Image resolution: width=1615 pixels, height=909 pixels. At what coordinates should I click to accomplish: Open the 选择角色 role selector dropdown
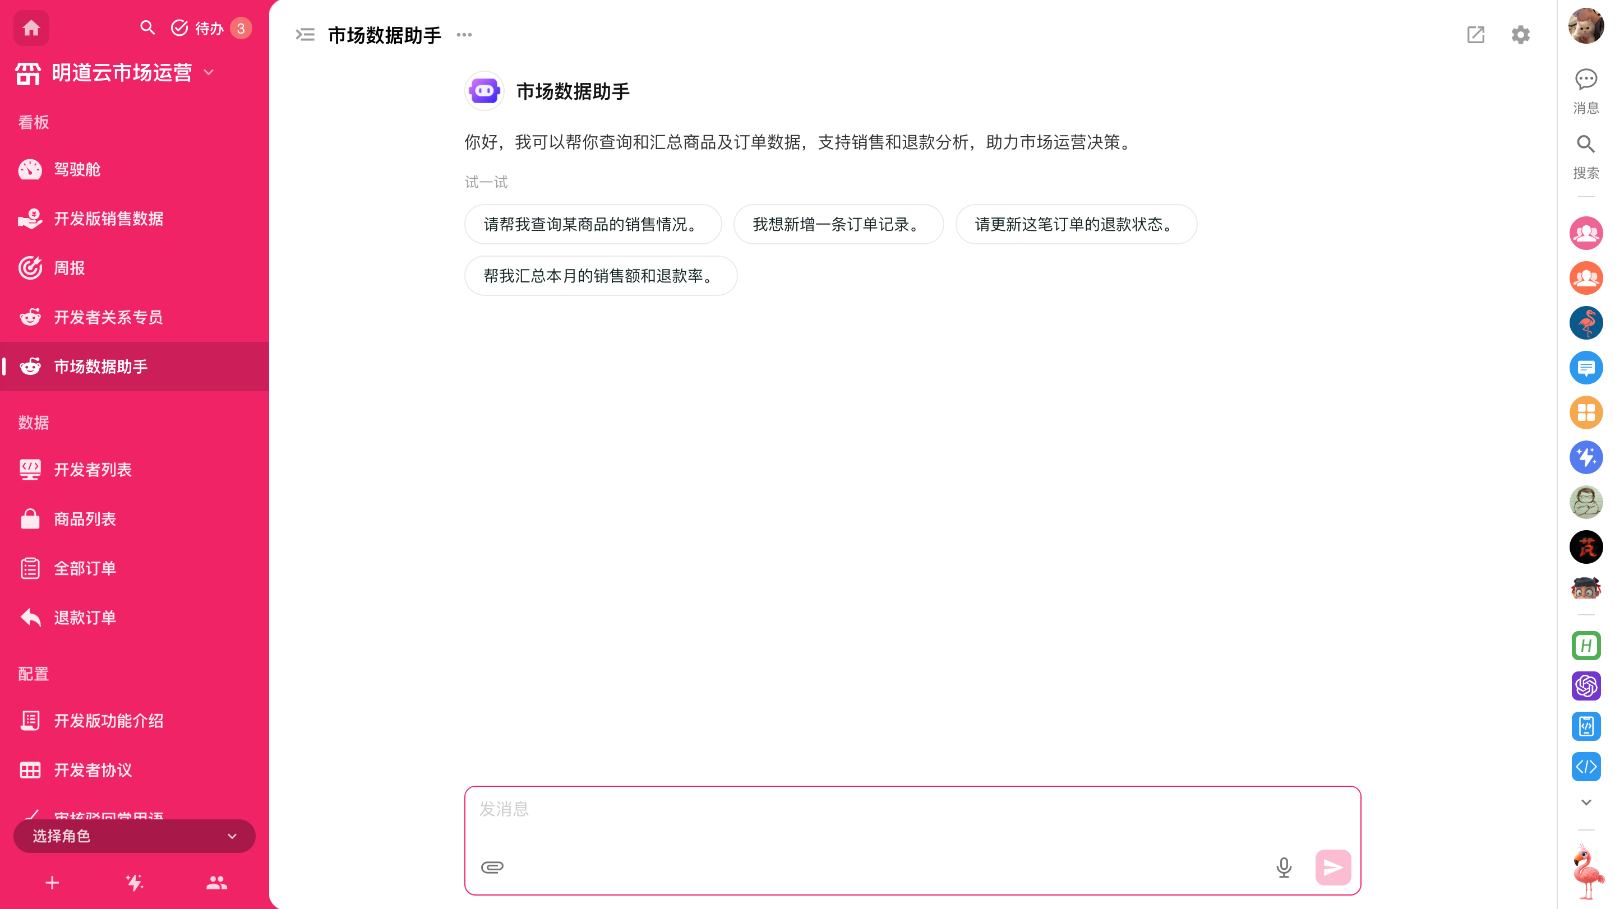pyautogui.click(x=134, y=836)
